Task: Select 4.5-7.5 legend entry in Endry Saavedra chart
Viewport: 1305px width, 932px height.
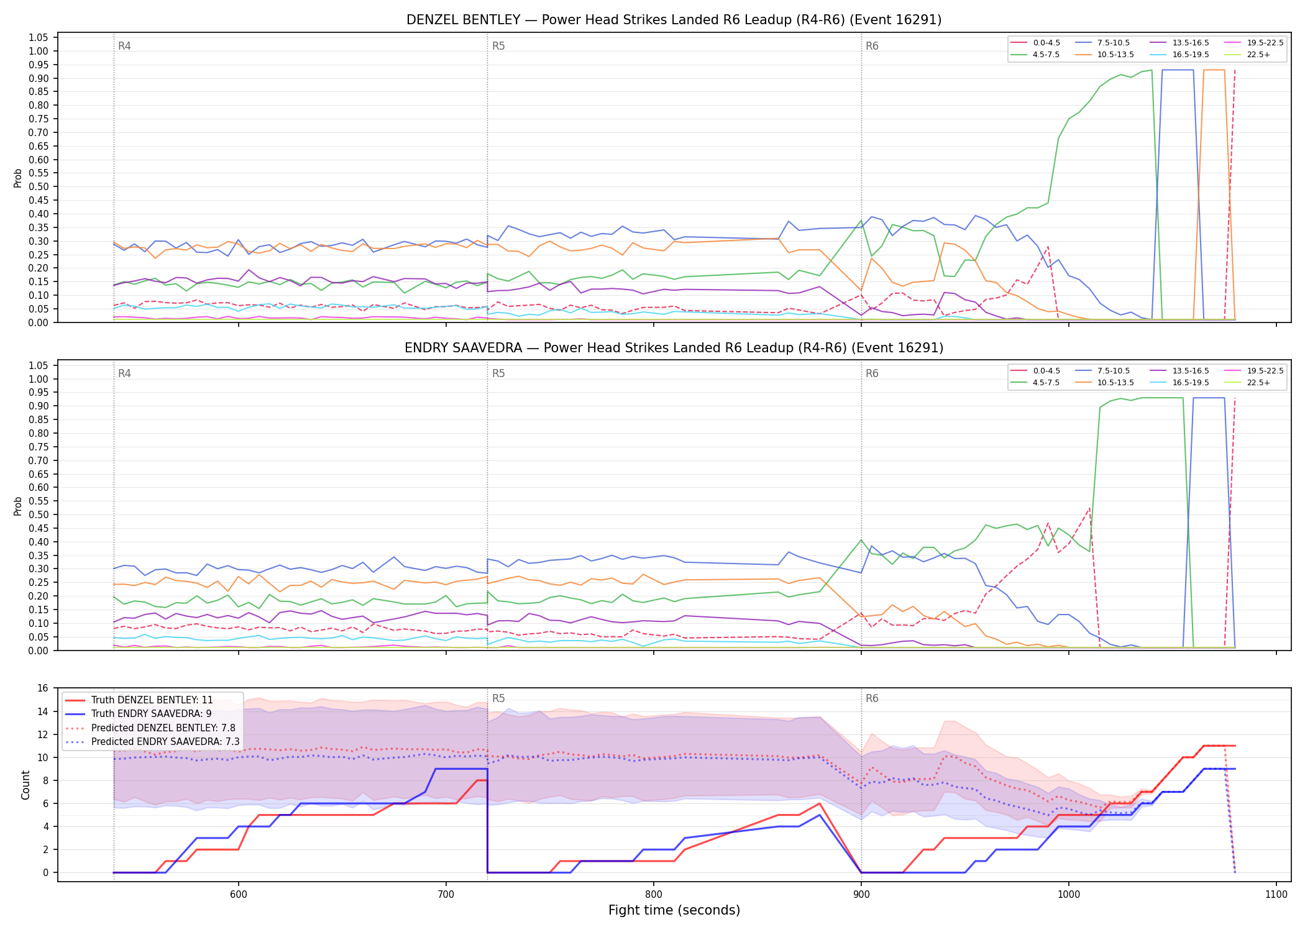Action: point(1036,383)
